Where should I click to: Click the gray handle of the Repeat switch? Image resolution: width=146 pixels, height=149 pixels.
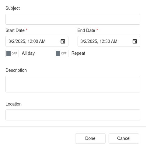[58, 54]
